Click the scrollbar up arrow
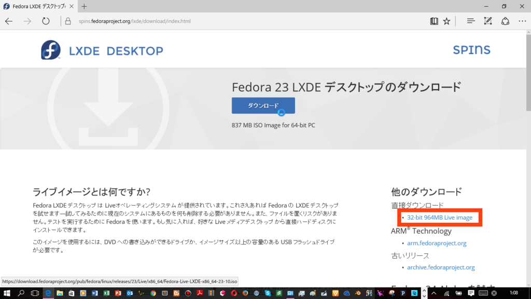Image resolution: width=531 pixels, height=299 pixels. pyautogui.click(x=528, y=33)
